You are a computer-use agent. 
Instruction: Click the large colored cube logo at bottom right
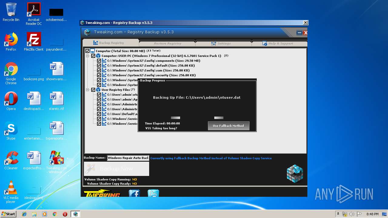(295, 173)
